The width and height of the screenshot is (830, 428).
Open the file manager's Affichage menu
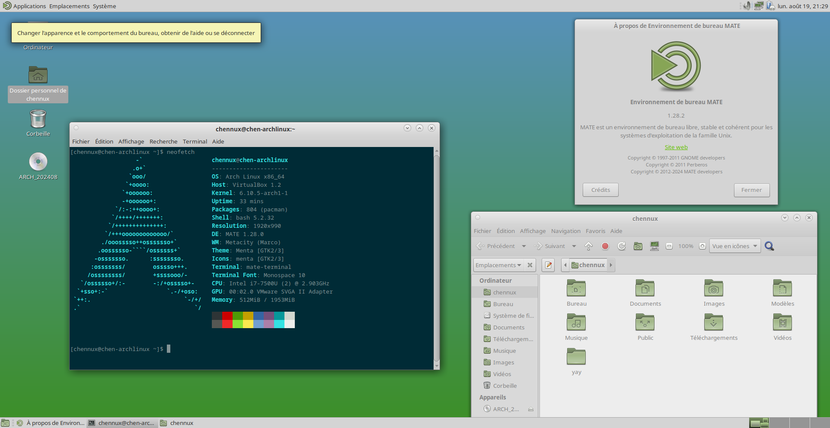pyautogui.click(x=533, y=231)
